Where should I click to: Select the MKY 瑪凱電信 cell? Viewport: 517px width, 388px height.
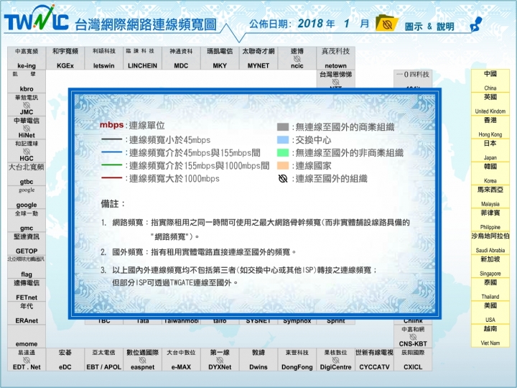tap(220, 58)
